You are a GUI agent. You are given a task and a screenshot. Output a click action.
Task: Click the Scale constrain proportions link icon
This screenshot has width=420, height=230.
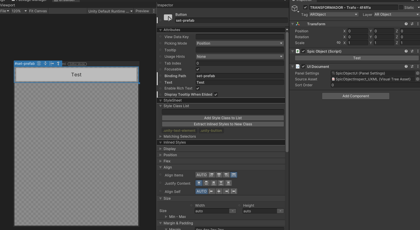[x=338, y=43]
